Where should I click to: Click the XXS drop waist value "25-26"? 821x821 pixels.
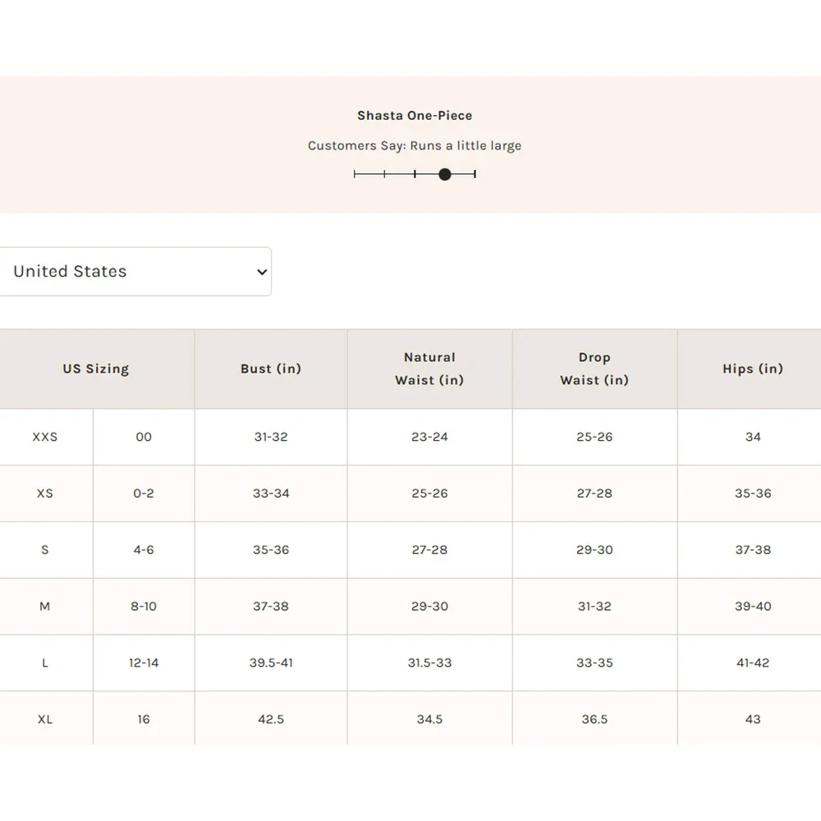pos(594,437)
